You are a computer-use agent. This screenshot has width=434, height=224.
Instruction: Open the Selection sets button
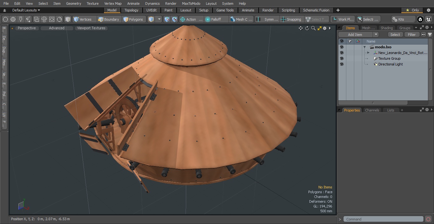pos(368,19)
